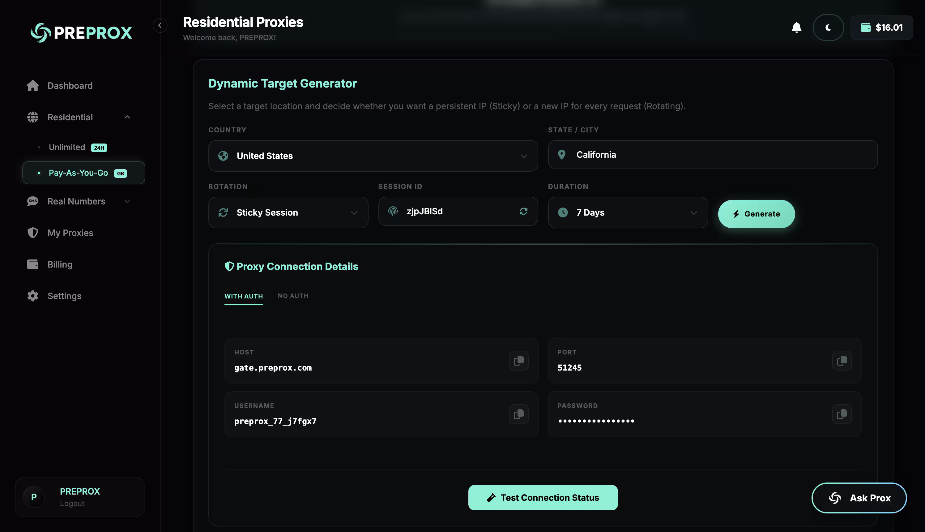Copy the password value

tap(842, 414)
